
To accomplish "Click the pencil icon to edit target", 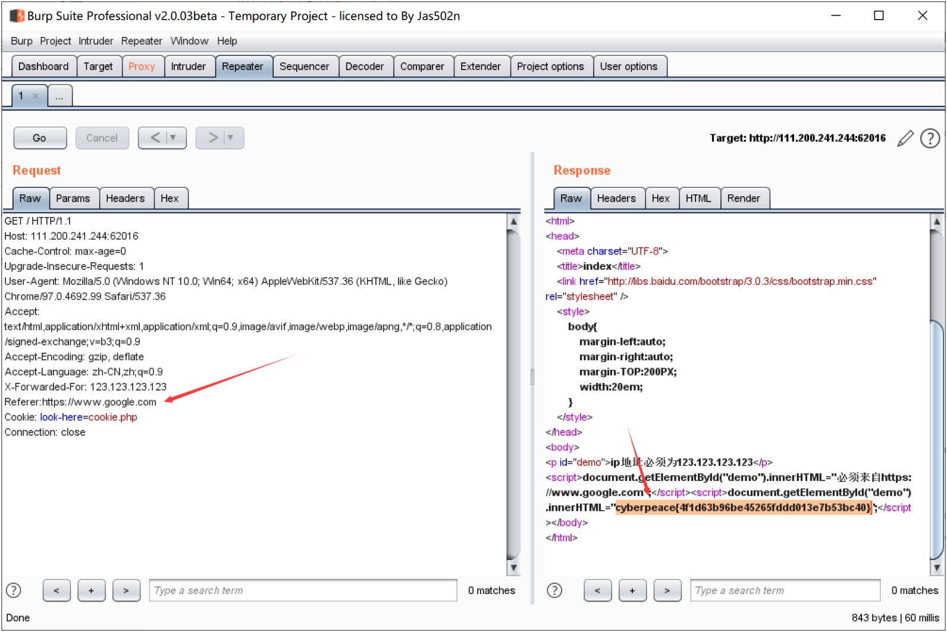I will click(x=905, y=138).
